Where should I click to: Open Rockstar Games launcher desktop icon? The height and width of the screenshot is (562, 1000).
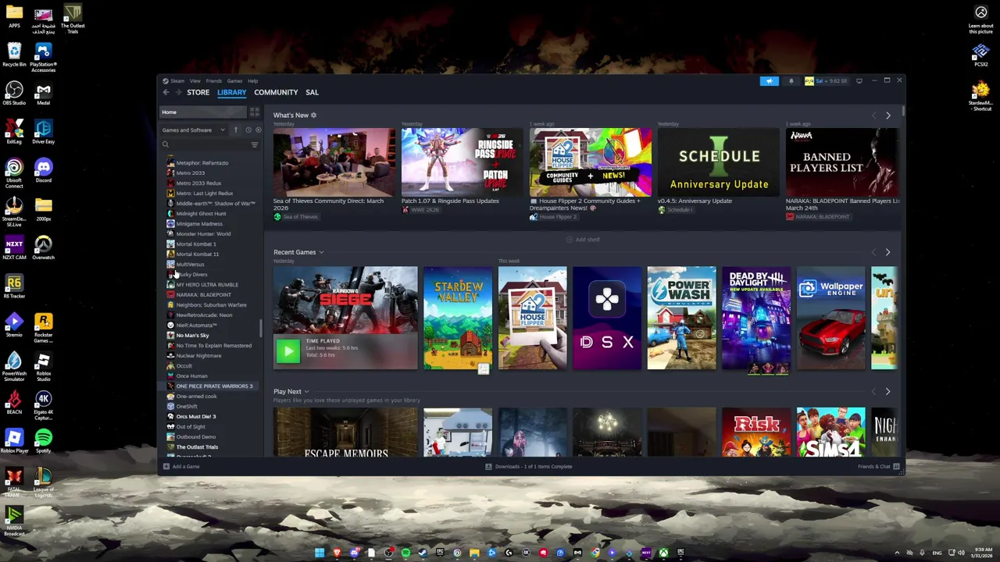[43, 328]
